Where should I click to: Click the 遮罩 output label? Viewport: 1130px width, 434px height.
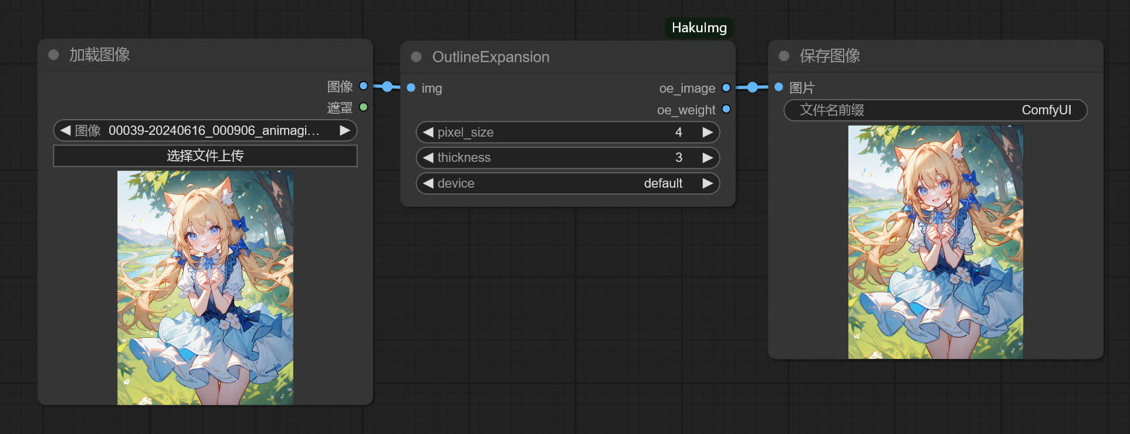(340, 108)
